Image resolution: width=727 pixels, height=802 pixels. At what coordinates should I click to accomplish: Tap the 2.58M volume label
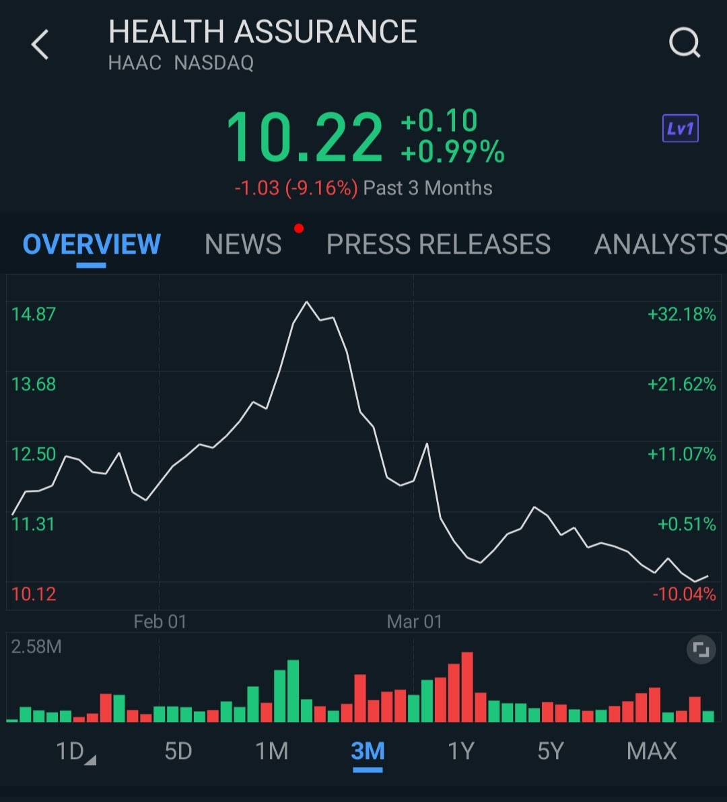coord(36,647)
